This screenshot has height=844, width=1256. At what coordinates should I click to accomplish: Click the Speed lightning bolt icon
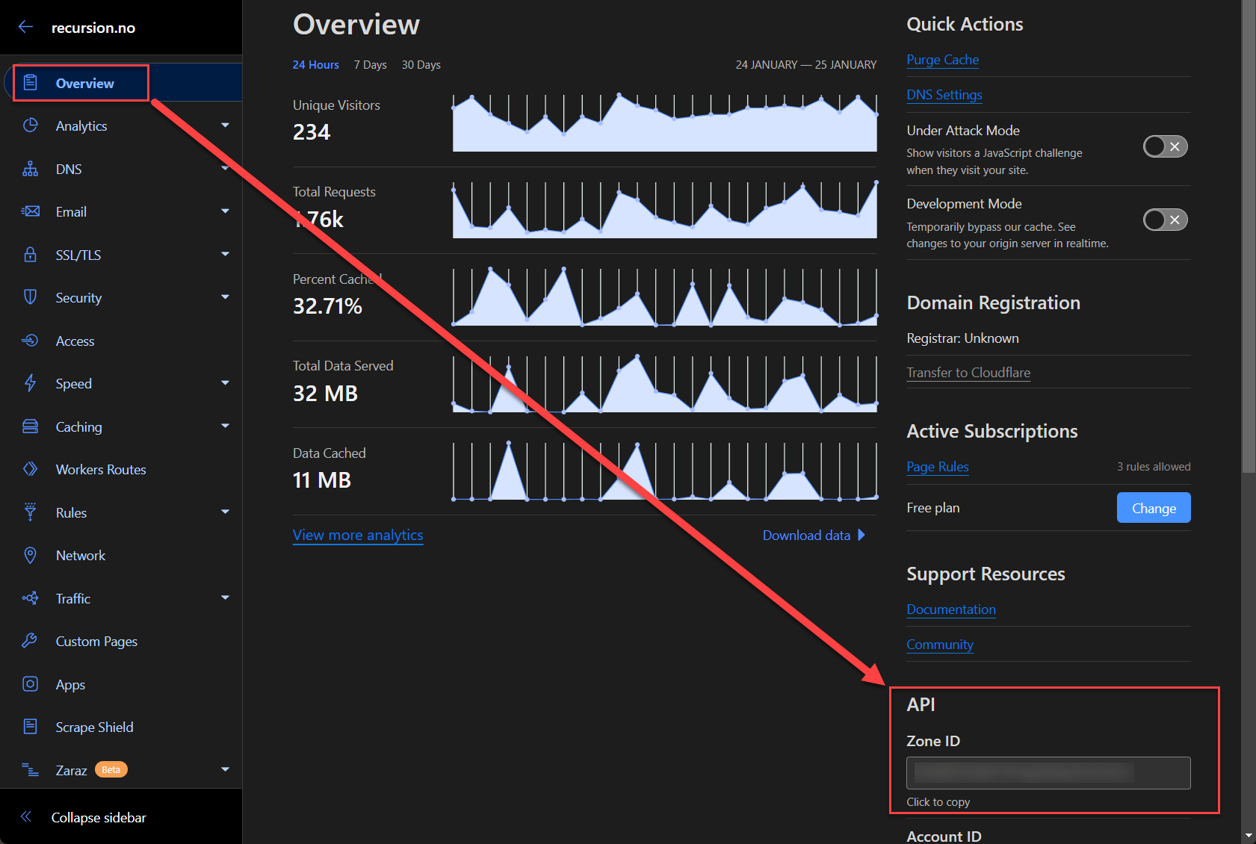[x=31, y=383]
